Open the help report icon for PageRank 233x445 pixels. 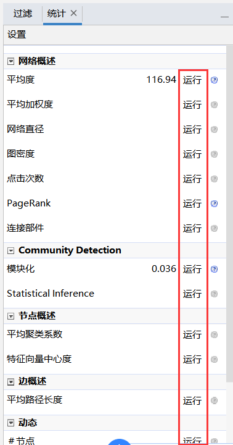215,204
